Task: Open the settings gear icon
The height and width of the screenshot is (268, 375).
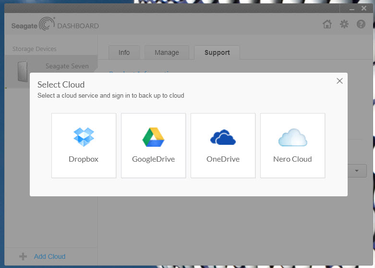Action: 344,24
